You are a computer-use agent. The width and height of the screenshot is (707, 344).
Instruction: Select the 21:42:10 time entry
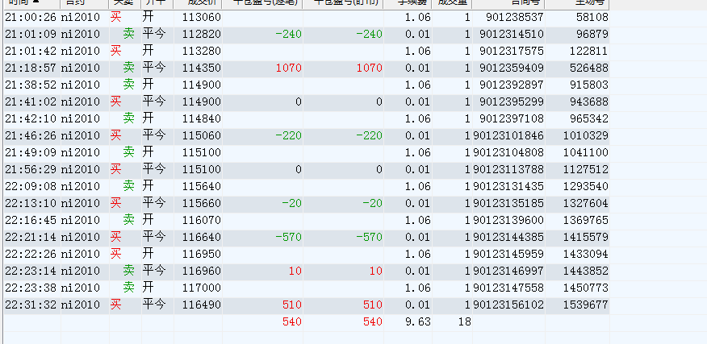[31, 119]
